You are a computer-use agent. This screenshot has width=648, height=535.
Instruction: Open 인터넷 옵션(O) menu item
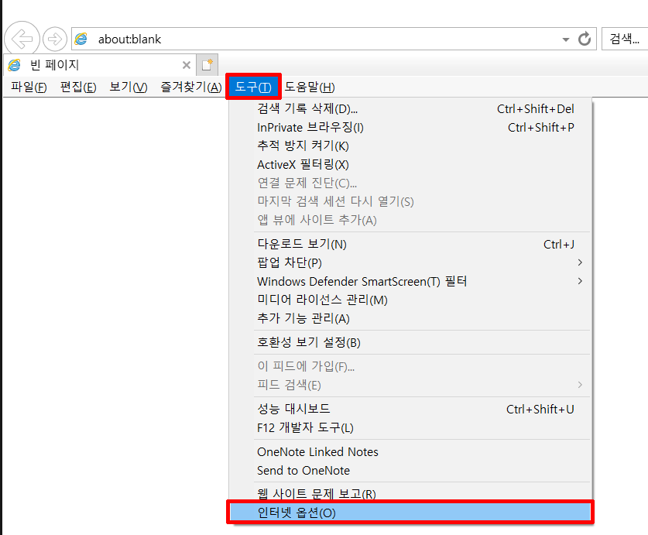(411, 513)
